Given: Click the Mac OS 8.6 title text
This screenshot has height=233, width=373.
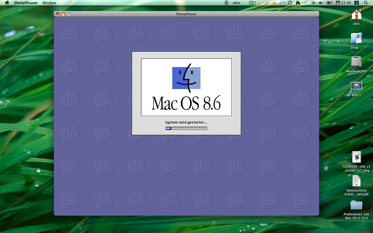Looking at the screenshot, I should click(186, 103).
